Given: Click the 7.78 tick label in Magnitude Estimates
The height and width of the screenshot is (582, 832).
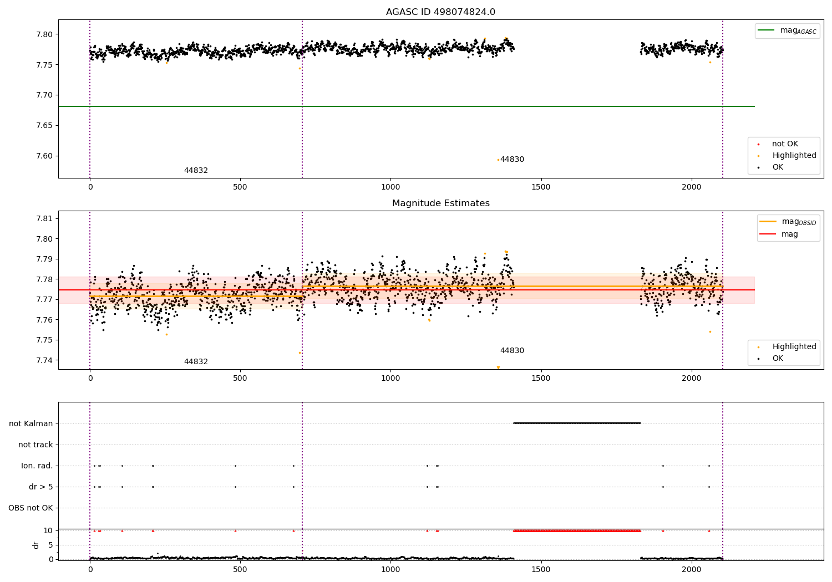Looking at the screenshot, I should coord(44,279).
